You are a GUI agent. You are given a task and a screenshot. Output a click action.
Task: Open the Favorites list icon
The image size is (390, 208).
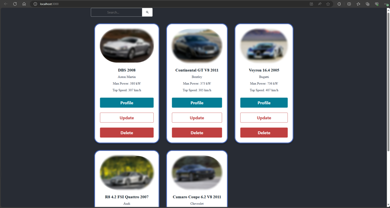(x=358, y=4)
